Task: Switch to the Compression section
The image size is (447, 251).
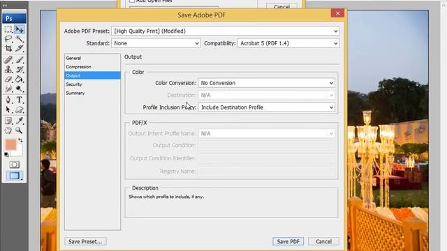Action: 92,67
